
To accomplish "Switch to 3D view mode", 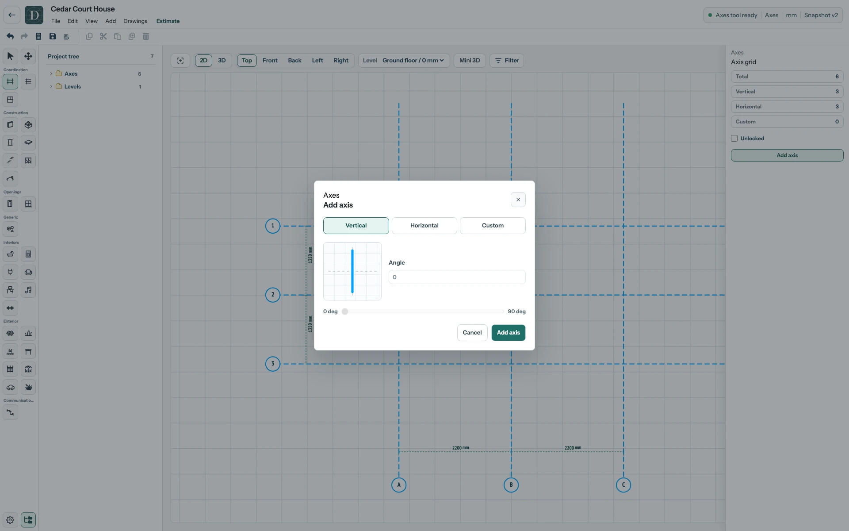I will (222, 61).
